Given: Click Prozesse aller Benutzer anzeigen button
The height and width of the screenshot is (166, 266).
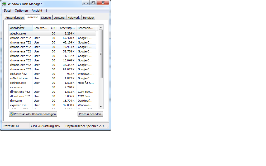Looking at the screenshot, I should click(x=33, y=114).
